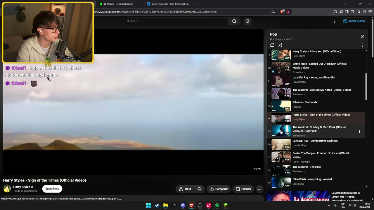Like the Sign of the Times video

click(x=185, y=189)
